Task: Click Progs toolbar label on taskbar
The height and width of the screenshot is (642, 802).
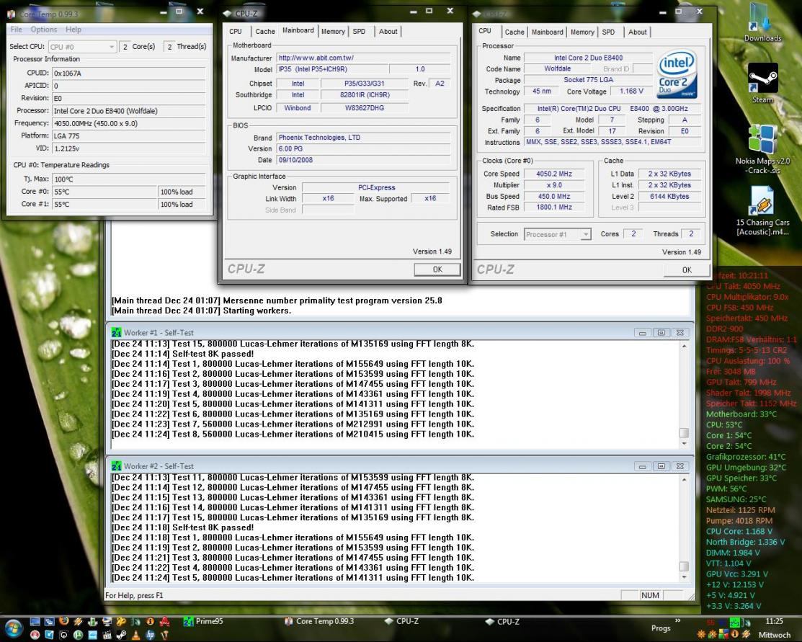Action: pos(661,628)
